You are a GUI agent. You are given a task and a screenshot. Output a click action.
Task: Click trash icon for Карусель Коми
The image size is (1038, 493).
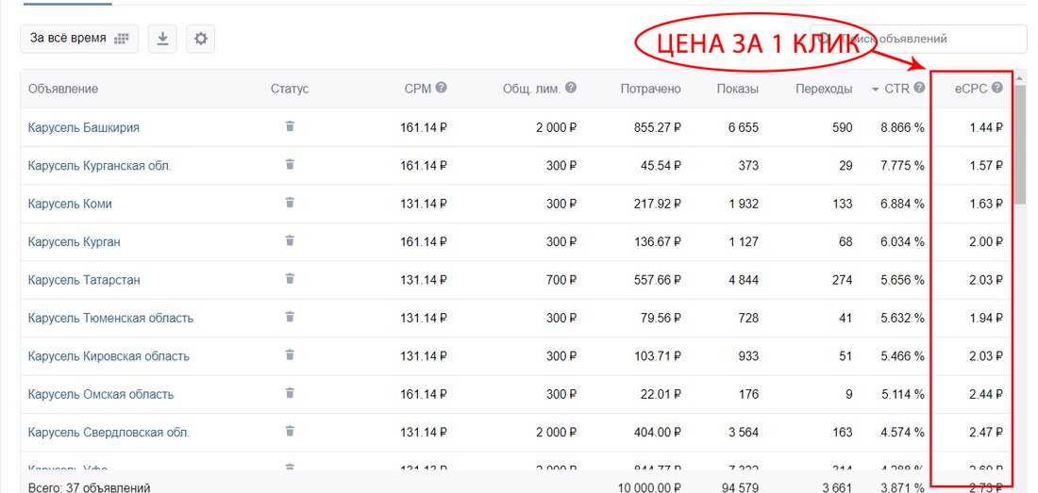click(290, 203)
